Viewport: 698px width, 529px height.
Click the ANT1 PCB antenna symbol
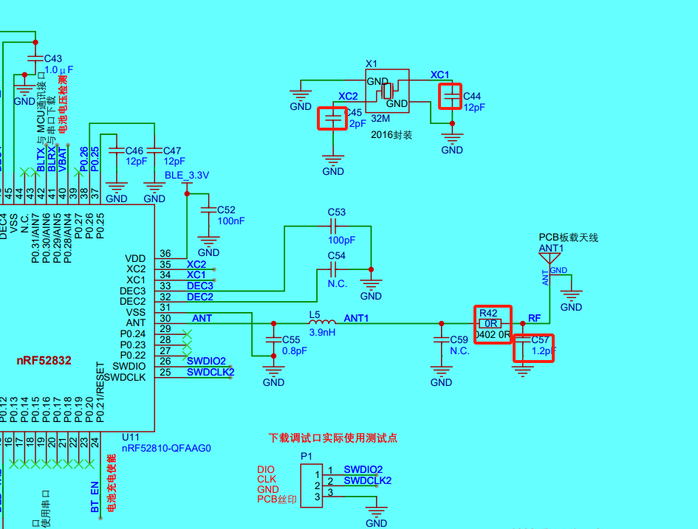point(550,259)
